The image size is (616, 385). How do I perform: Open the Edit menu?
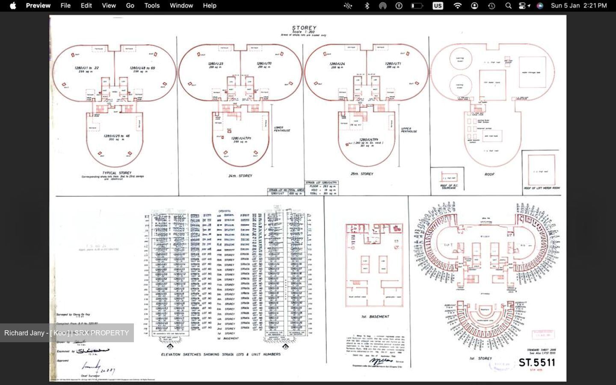(86, 6)
